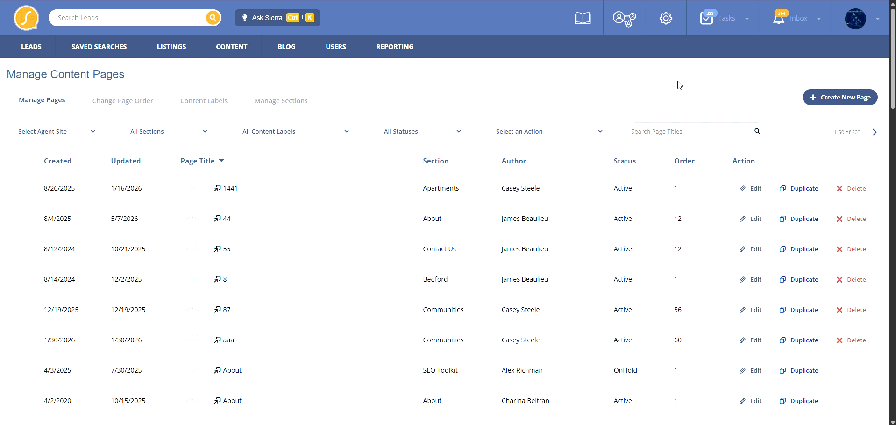Click the Inbox bell icon
Screen dimensions: 896x425
pos(779,19)
